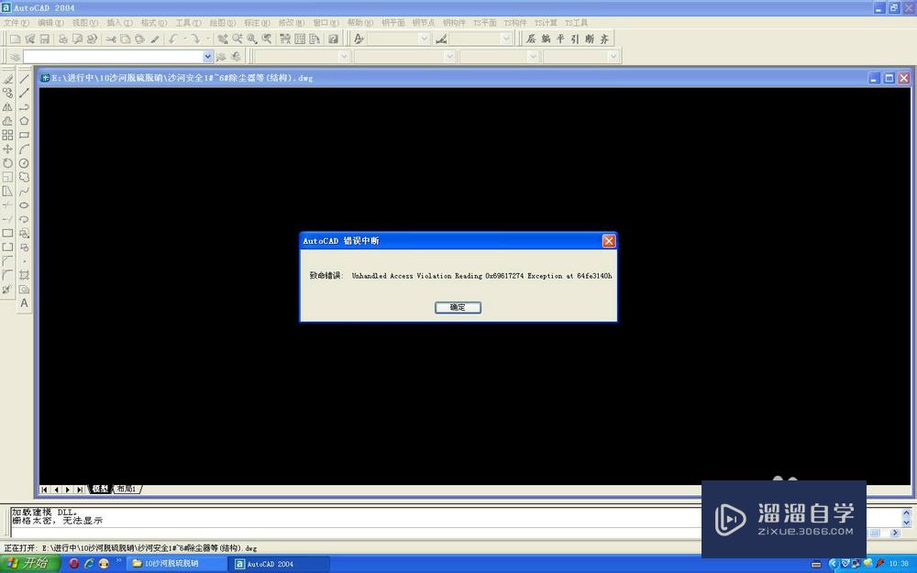Expand the redo history arrow

pyautogui.click(x=207, y=39)
